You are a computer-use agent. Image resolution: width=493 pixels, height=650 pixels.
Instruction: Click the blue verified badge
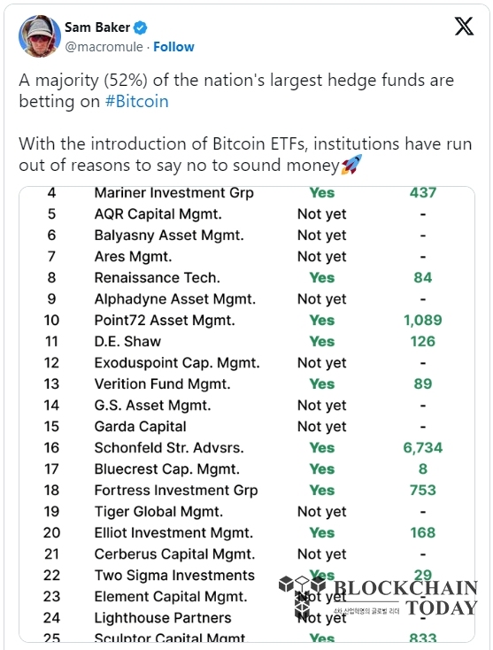click(x=141, y=27)
